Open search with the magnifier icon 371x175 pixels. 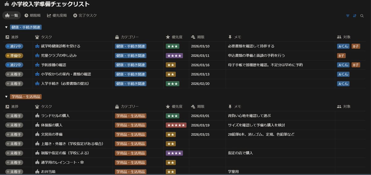pos(362,16)
